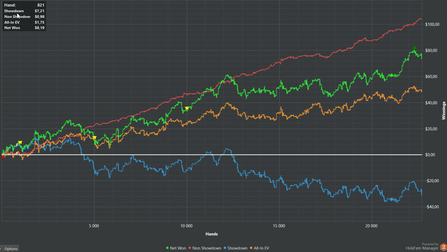Click the yellow marker near 10 000 hands
The image size is (447, 252).
click(x=187, y=108)
